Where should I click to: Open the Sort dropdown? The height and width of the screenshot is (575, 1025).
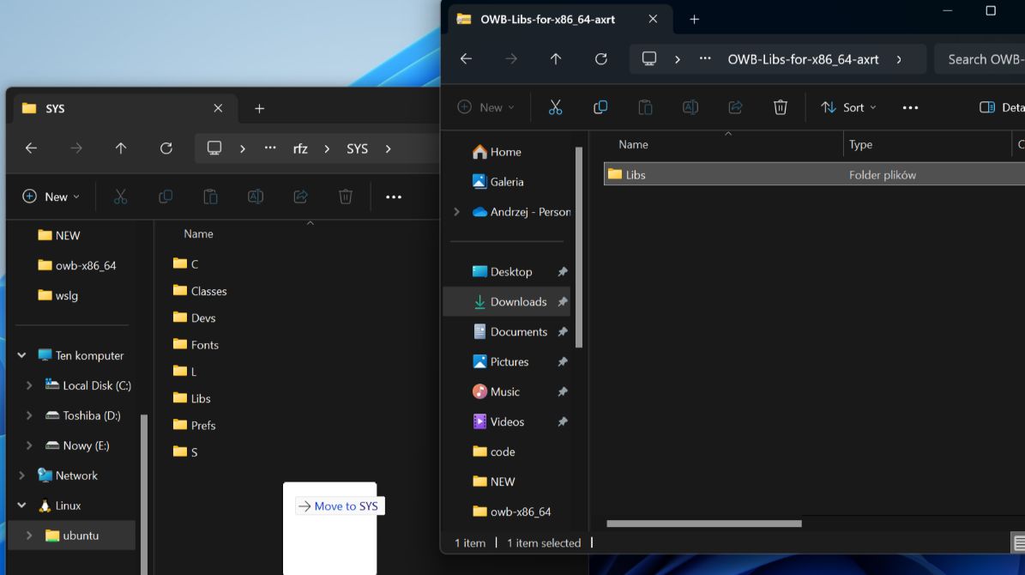(848, 107)
